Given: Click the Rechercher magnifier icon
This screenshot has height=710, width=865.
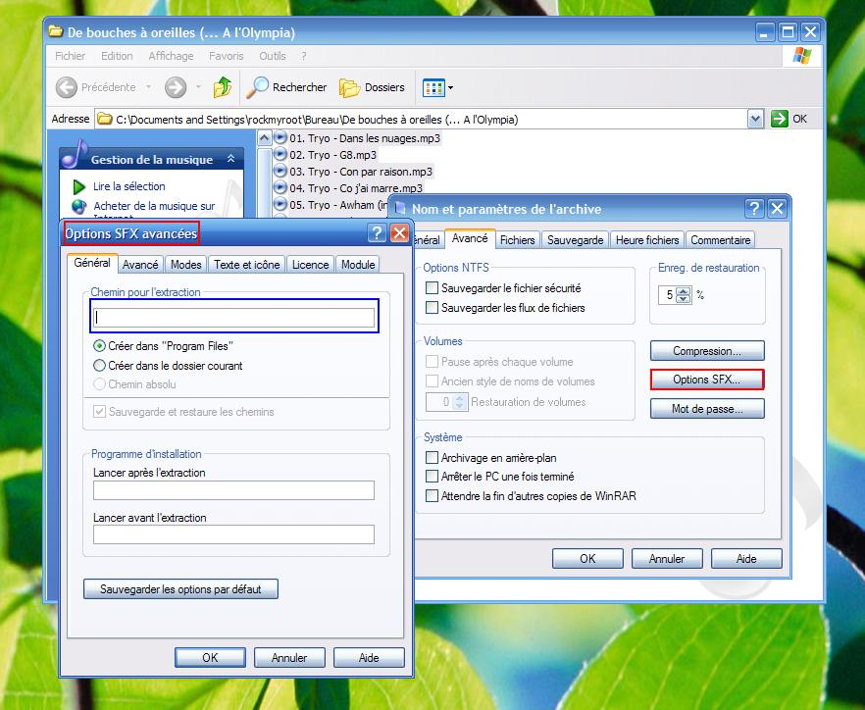Looking at the screenshot, I should 258,87.
